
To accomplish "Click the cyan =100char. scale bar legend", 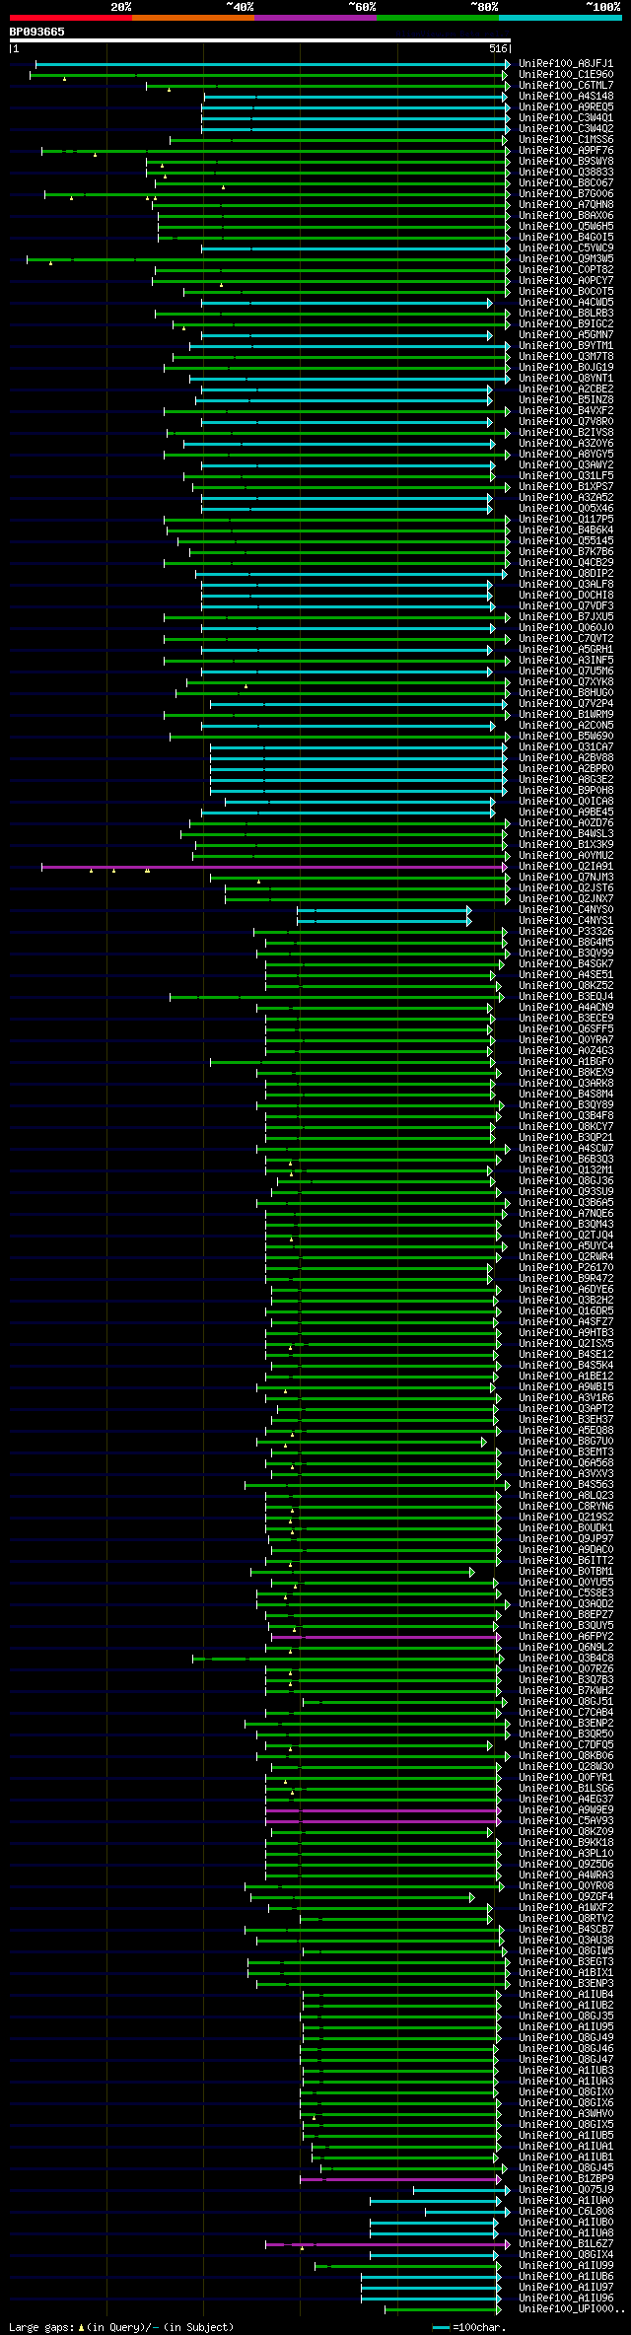I will (441, 2327).
